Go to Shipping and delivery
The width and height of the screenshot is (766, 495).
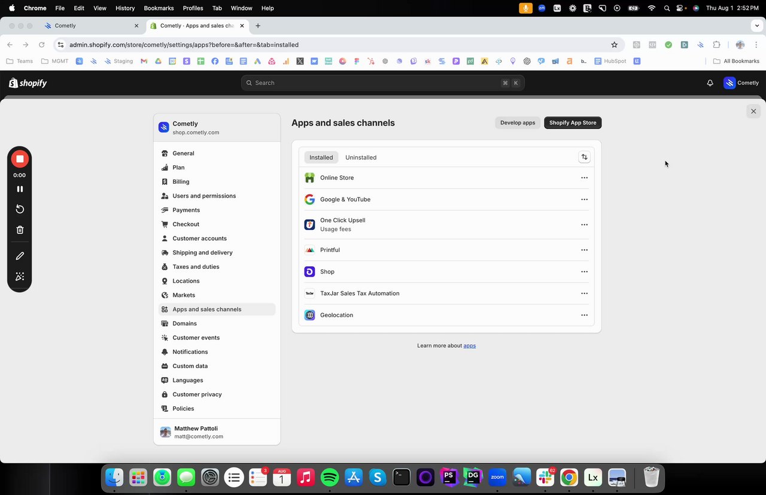[217, 253]
